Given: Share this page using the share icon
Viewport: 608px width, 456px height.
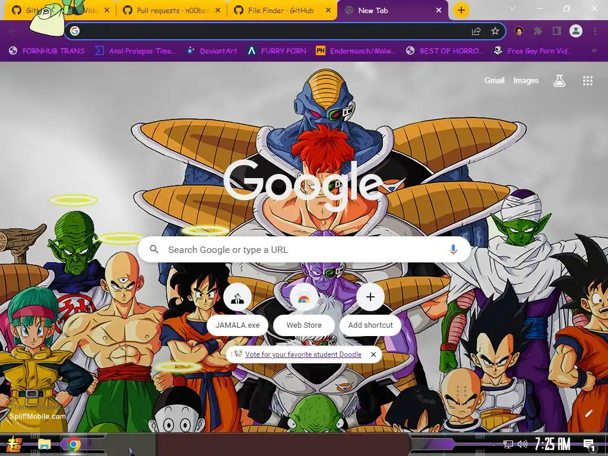Looking at the screenshot, I should tap(476, 31).
